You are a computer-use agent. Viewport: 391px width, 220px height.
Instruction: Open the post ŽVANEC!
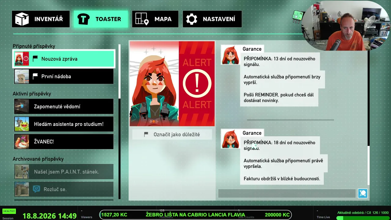pos(64,142)
